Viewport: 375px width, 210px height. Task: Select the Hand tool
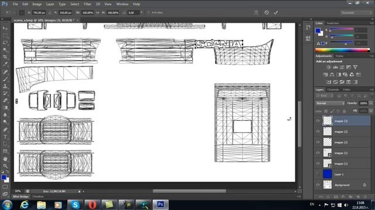coord(5,159)
